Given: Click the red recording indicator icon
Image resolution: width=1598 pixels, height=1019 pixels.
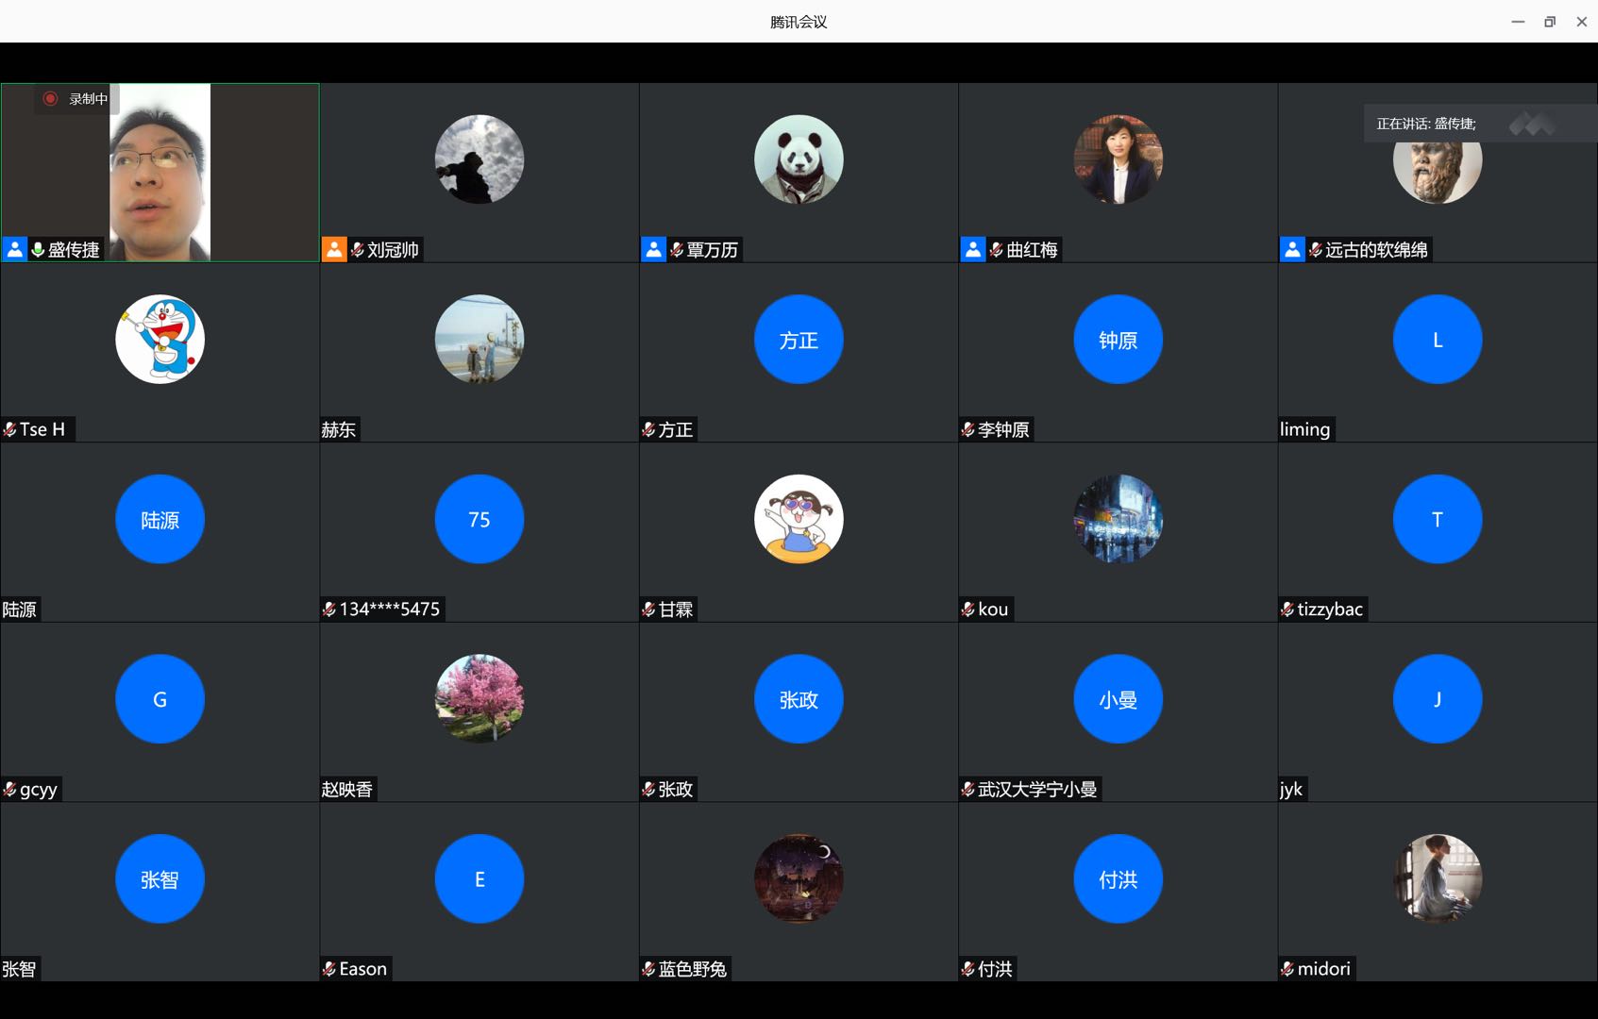Looking at the screenshot, I should click(51, 98).
